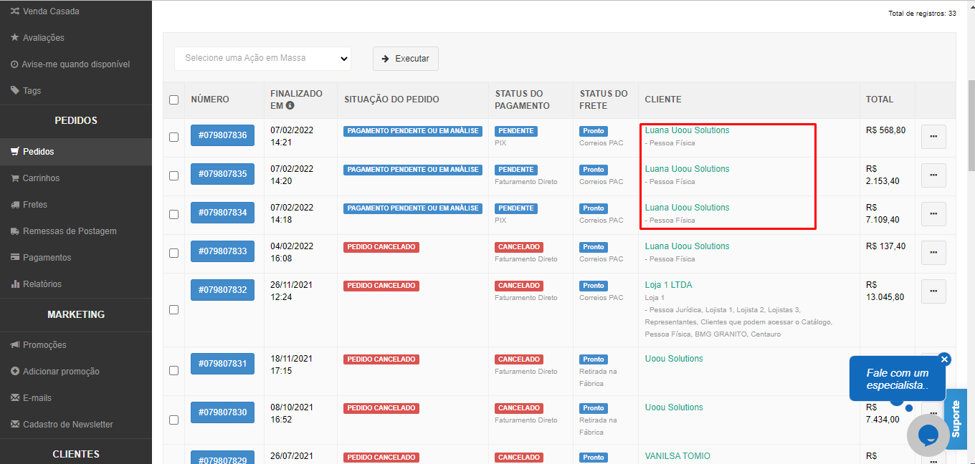Screen dimensions: 975x464
Task: Check the box for order #079807834
Action: click(173, 214)
